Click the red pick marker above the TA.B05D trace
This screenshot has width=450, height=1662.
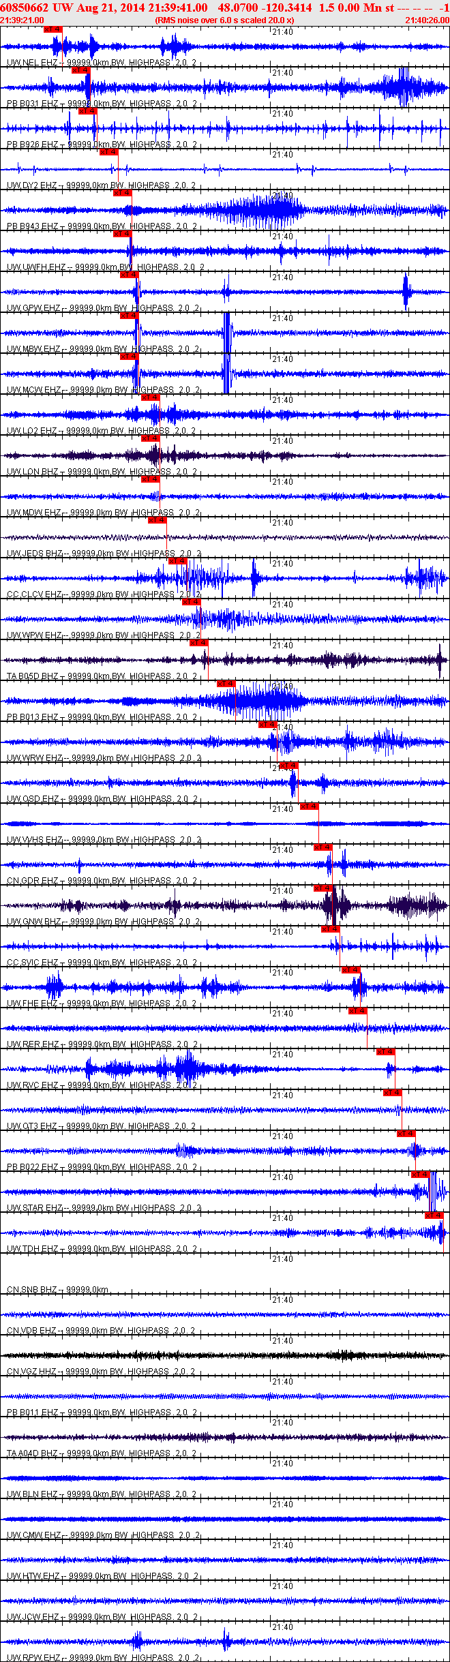[x=199, y=643]
